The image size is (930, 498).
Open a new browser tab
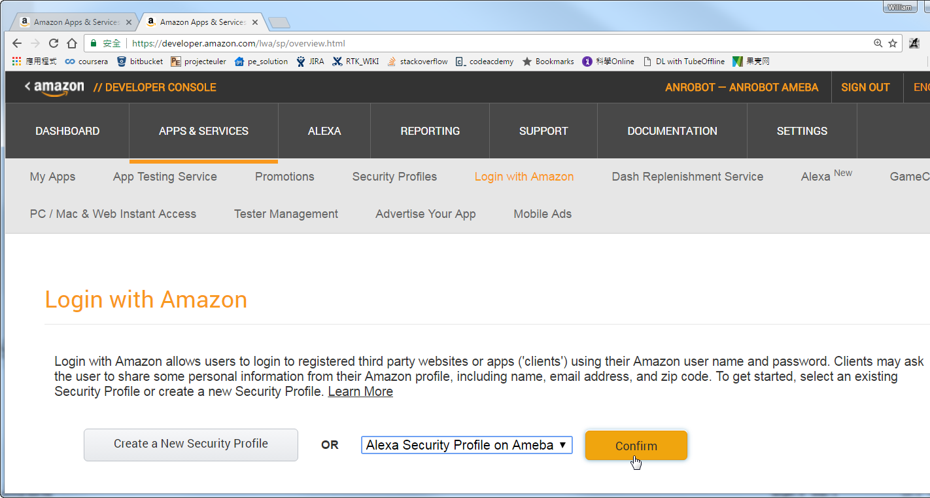pyautogui.click(x=279, y=23)
